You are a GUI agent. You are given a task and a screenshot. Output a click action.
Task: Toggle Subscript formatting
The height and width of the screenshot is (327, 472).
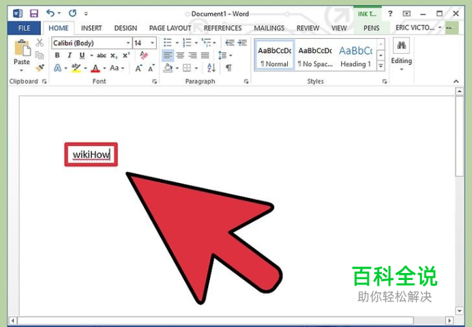pos(114,56)
